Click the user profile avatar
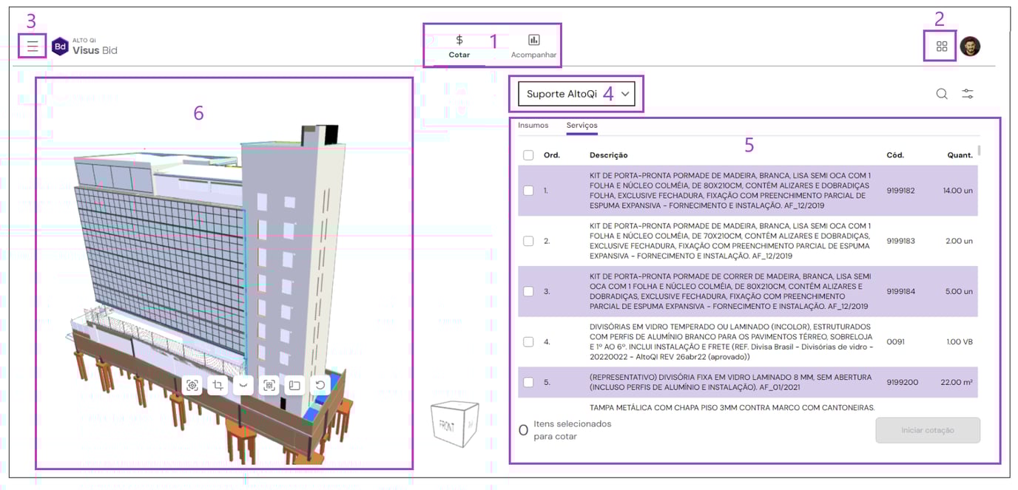The height and width of the screenshot is (490, 1018). coord(970,47)
